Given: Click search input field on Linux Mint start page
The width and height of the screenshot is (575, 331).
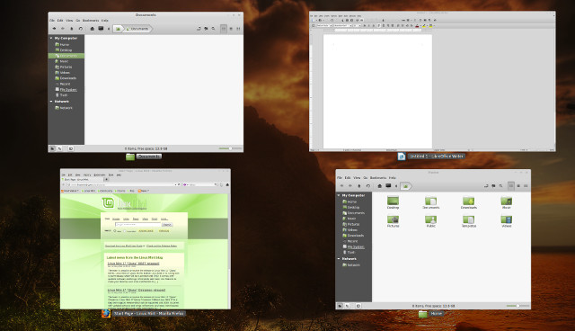Looking at the screenshot, I should click(x=137, y=224).
